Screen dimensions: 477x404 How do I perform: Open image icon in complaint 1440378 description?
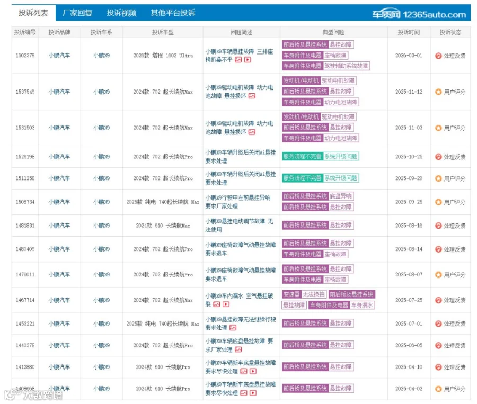(238, 349)
